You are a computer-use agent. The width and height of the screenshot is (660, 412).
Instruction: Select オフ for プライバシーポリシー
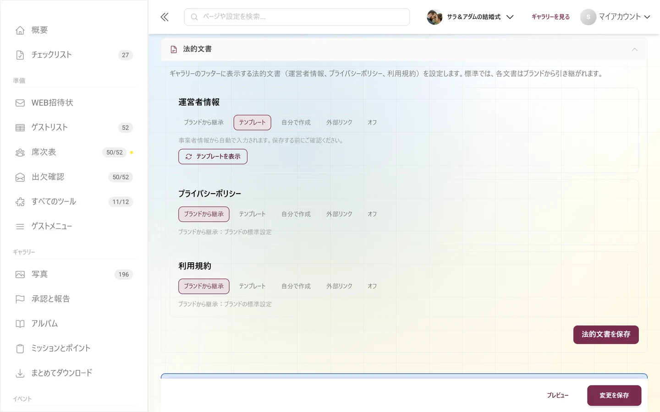[x=372, y=214]
